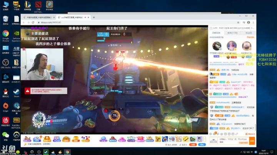
Task: Click the Elsa avatar top contributor
Action: coord(232,46)
